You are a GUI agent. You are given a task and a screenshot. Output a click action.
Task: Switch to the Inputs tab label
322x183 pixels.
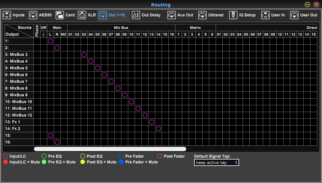click(19, 15)
